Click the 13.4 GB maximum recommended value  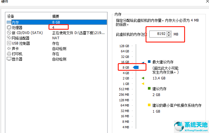[x=159, y=78]
